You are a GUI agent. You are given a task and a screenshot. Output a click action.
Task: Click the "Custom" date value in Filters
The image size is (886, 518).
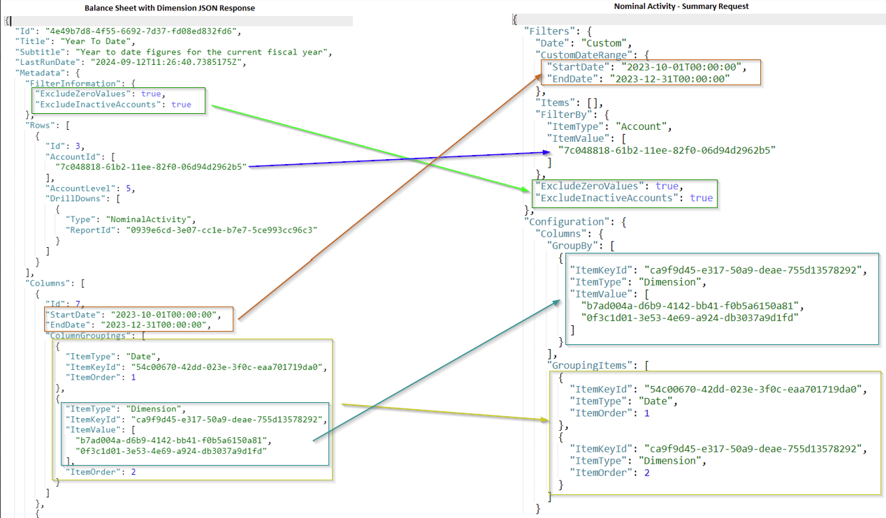[x=606, y=43]
